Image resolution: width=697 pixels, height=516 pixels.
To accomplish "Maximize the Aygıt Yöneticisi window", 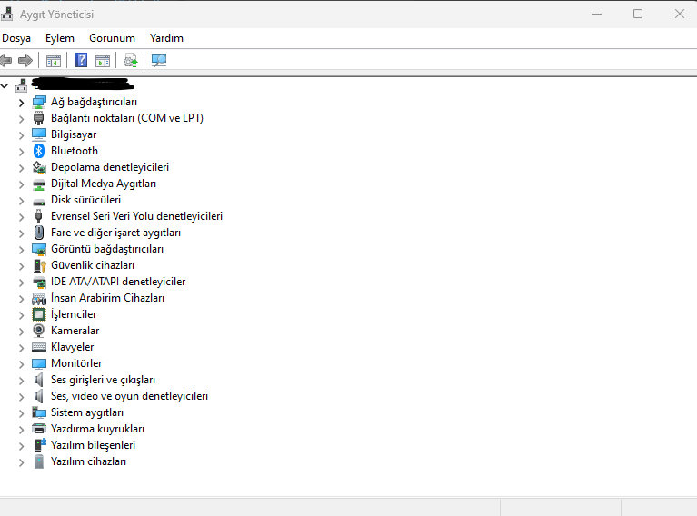I will (x=638, y=14).
